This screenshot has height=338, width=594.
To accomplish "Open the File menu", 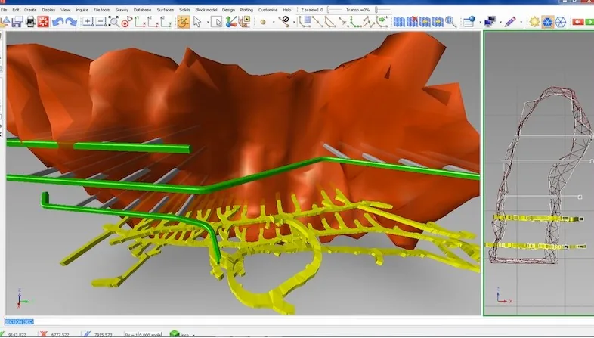I will coord(5,10).
